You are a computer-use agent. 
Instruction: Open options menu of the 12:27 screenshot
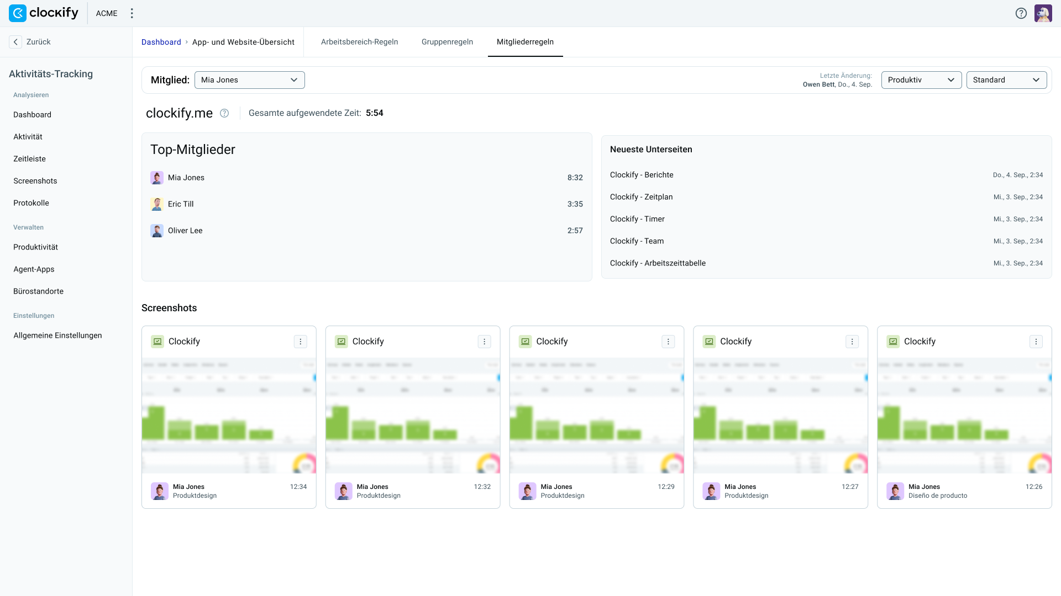point(852,342)
